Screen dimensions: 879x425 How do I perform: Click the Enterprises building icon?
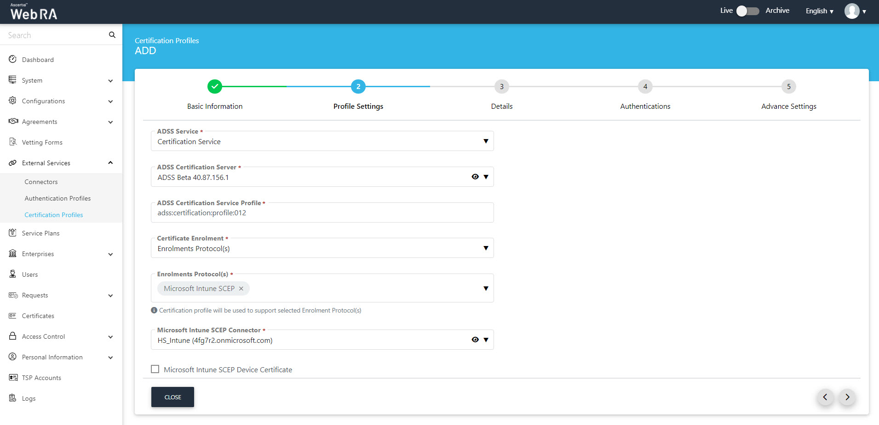point(13,253)
